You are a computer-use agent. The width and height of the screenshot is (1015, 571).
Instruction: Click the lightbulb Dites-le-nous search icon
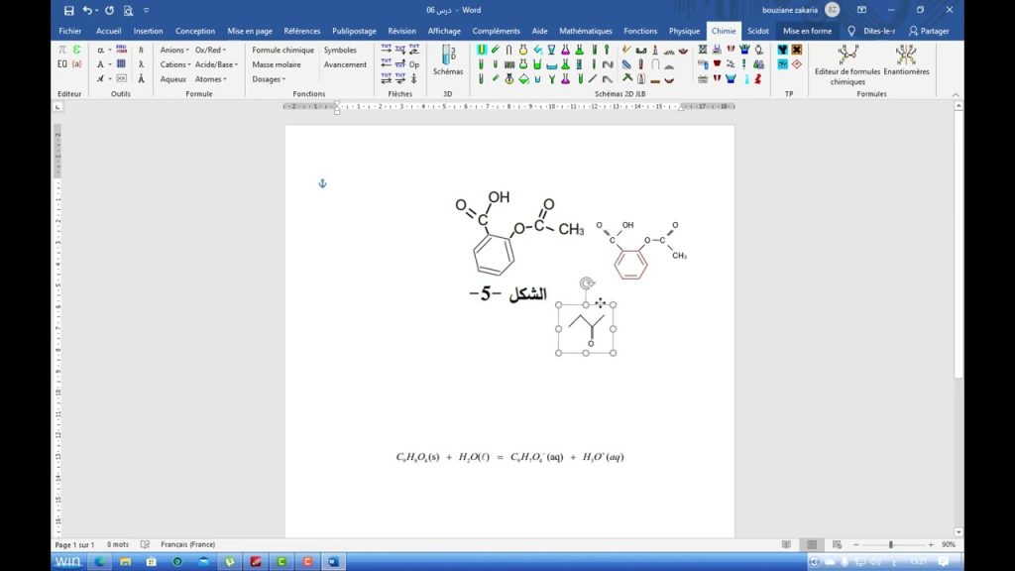click(x=851, y=31)
